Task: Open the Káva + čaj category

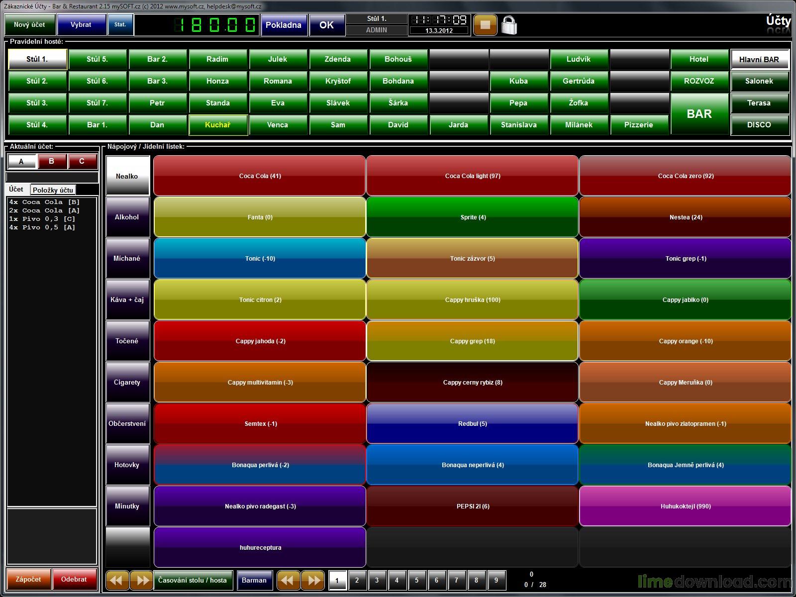Action: point(127,299)
